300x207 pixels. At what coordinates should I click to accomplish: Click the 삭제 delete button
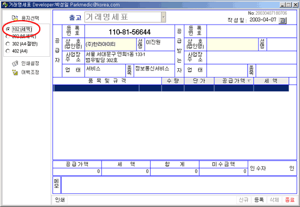(274, 200)
